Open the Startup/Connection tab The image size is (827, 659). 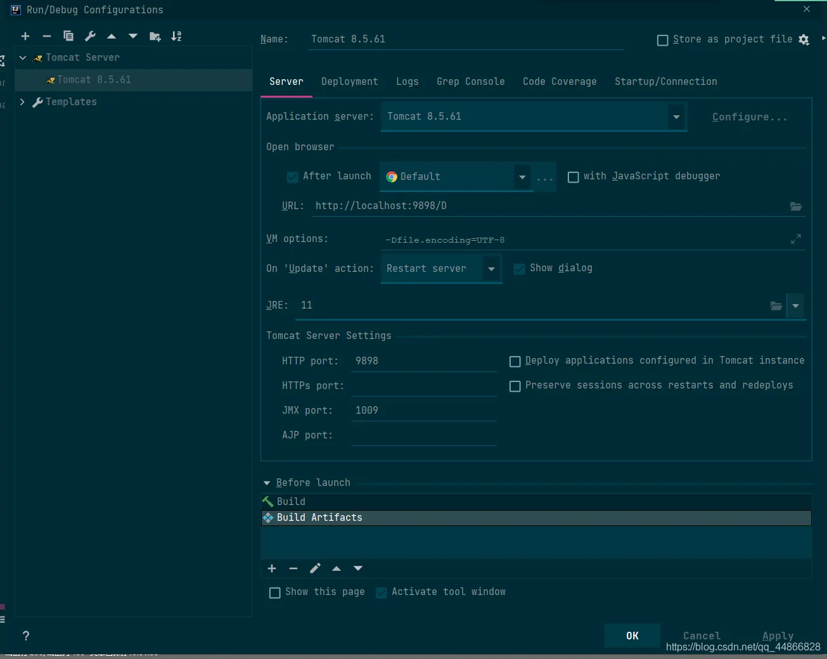point(666,82)
